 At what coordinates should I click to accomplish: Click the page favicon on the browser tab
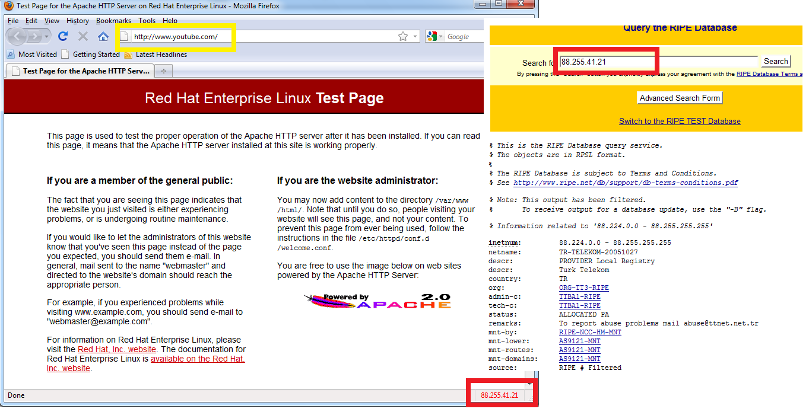tap(17, 70)
